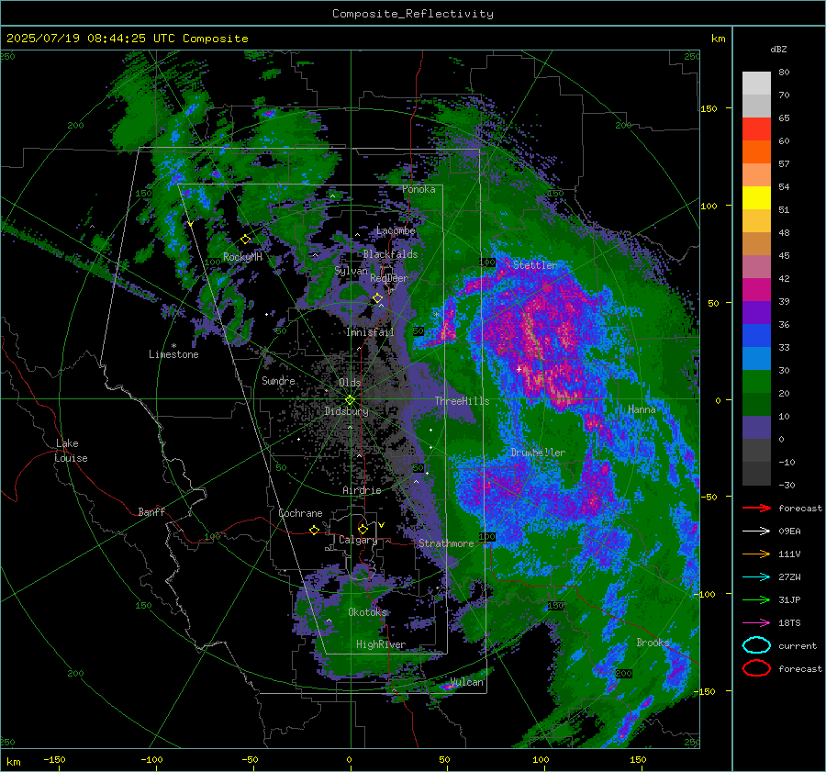
Task: Select the white 09EA arrow icon
Action: point(756,531)
